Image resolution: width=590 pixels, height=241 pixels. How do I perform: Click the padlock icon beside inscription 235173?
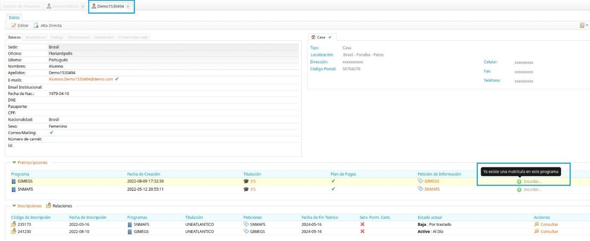14,224
